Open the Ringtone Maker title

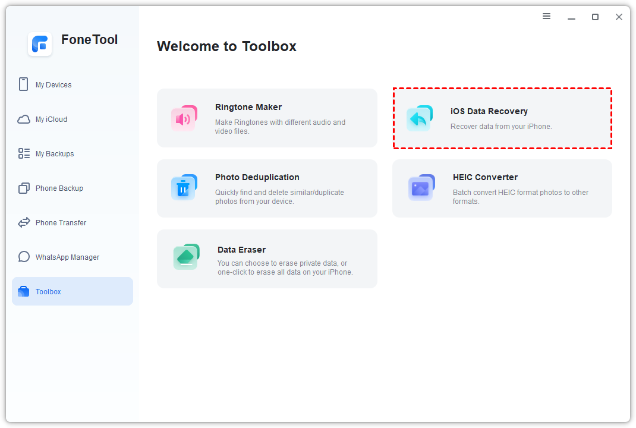click(x=248, y=107)
